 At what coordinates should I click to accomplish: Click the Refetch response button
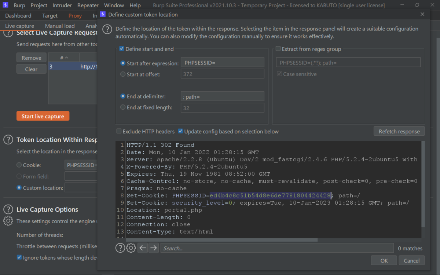coord(399,131)
